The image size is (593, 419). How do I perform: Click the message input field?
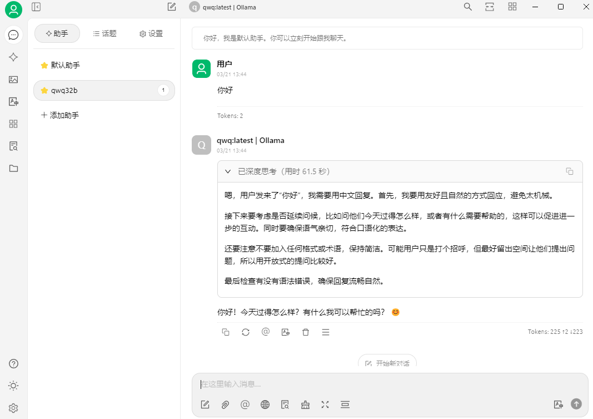pos(389,384)
